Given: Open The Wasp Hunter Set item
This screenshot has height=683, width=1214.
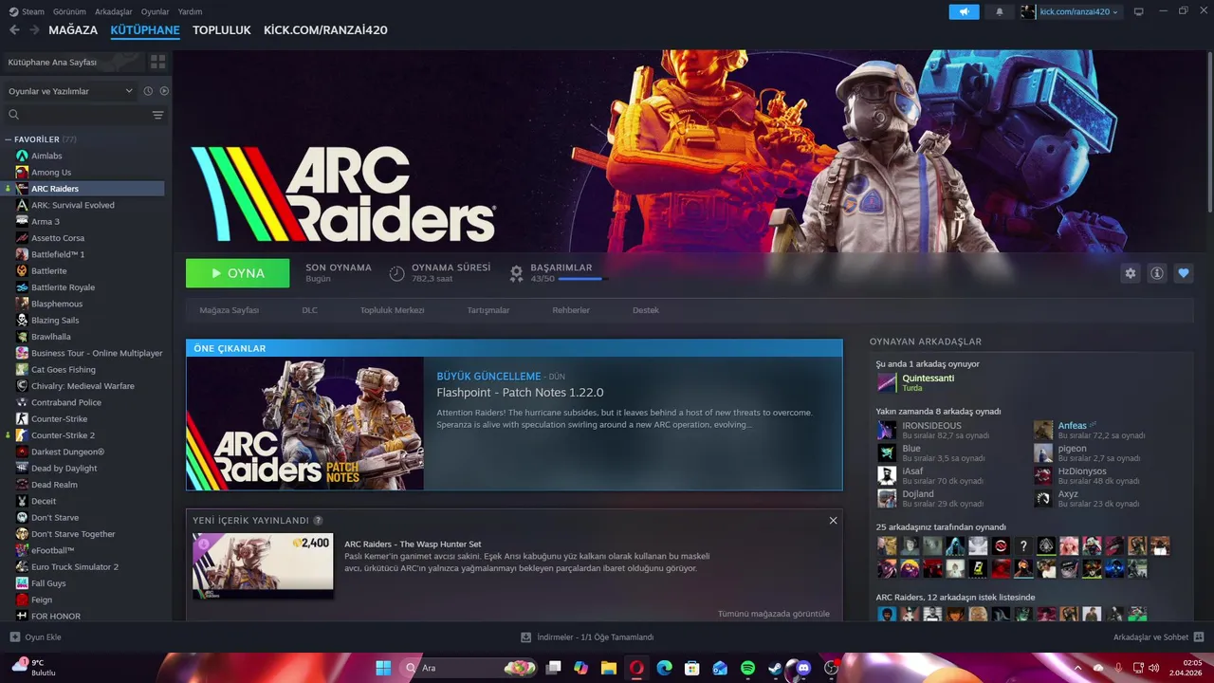Looking at the screenshot, I should pyautogui.click(x=413, y=545).
